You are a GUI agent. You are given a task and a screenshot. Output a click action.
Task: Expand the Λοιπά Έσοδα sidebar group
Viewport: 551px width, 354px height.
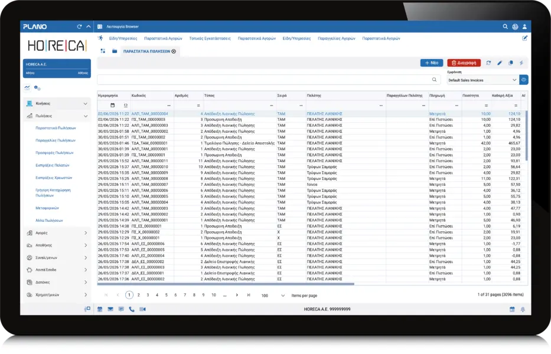tap(57, 270)
